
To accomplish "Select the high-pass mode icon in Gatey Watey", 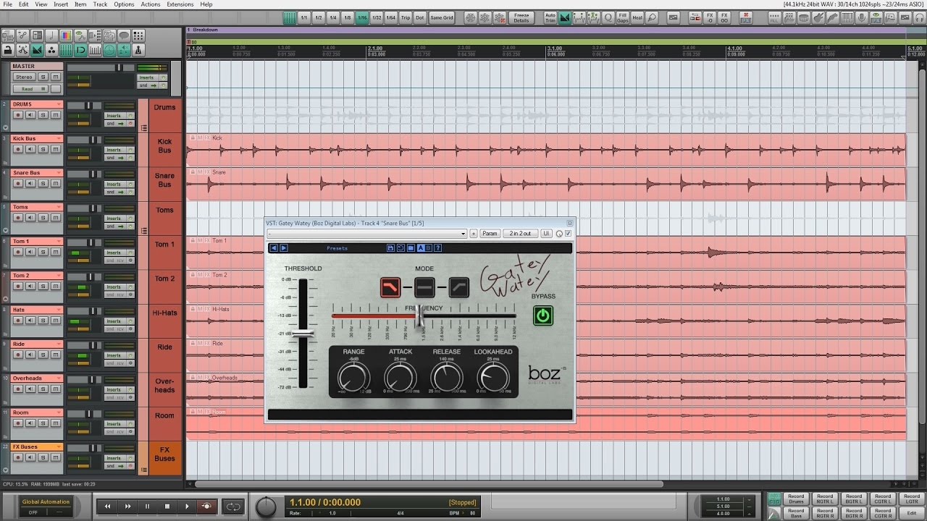I will 458,288.
